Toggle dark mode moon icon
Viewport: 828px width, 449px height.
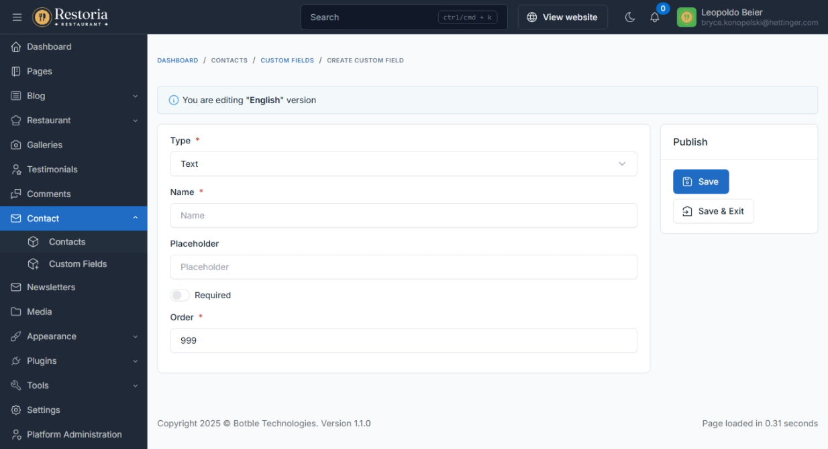click(629, 17)
